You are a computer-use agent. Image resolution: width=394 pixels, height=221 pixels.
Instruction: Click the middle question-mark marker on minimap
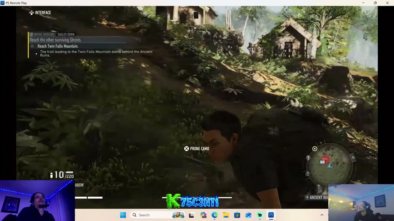coord(308,174)
